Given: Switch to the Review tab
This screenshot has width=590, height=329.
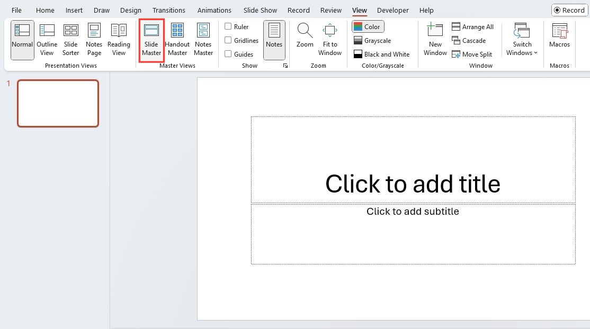Looking at the screenshot, I should point(330,10).
